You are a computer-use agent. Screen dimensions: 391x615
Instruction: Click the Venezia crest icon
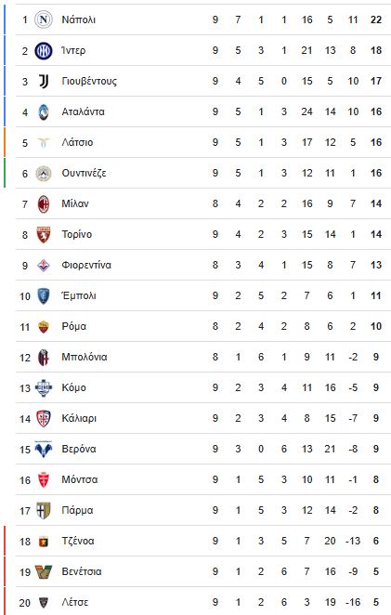click(44, 572)
